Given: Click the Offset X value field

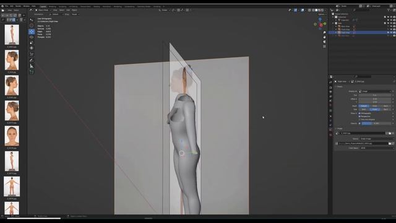Looking at the screenshot, I should tap(375, 99).
